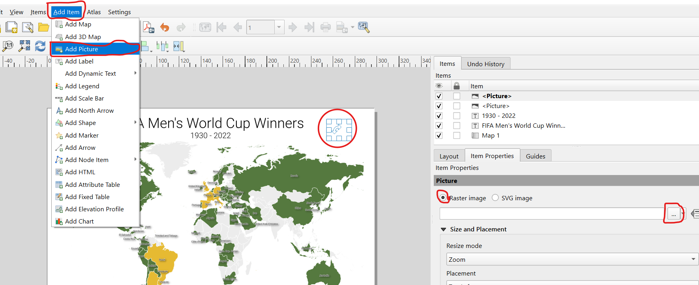The height and width of the screenshot is (285, 699).
Task: Switch to the Undo History tab
Action: coord(485,64)
